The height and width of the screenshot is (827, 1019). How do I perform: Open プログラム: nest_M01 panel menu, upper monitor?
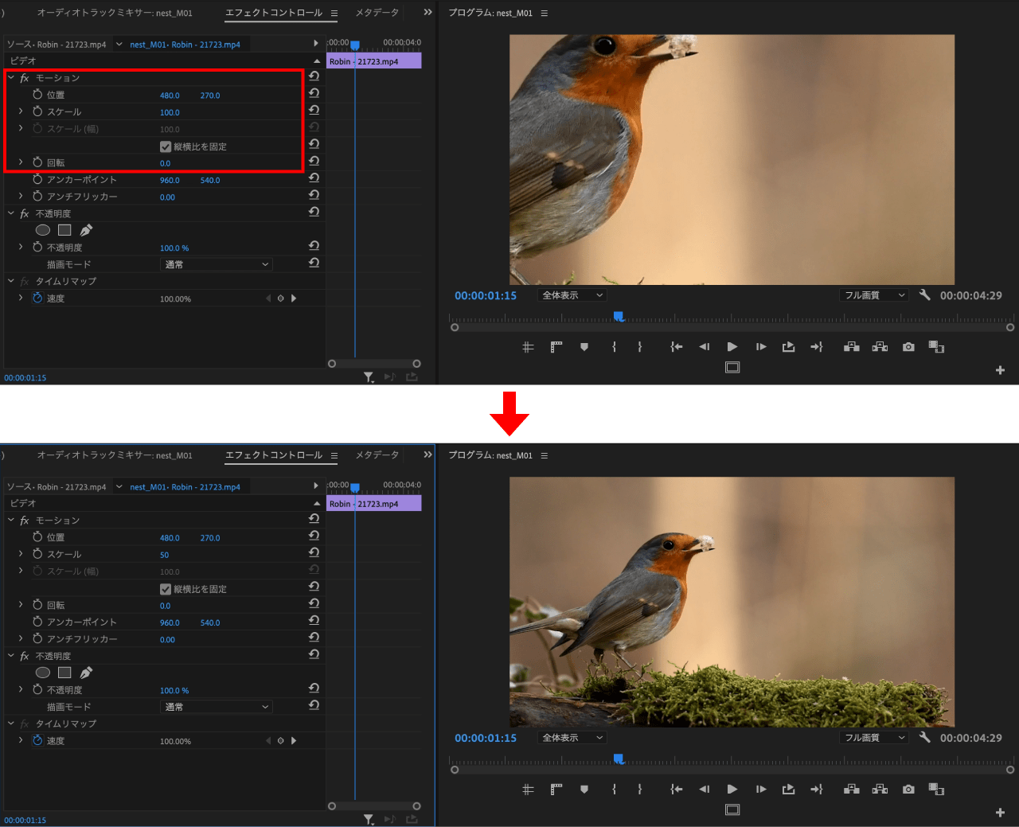pos(545,14)
